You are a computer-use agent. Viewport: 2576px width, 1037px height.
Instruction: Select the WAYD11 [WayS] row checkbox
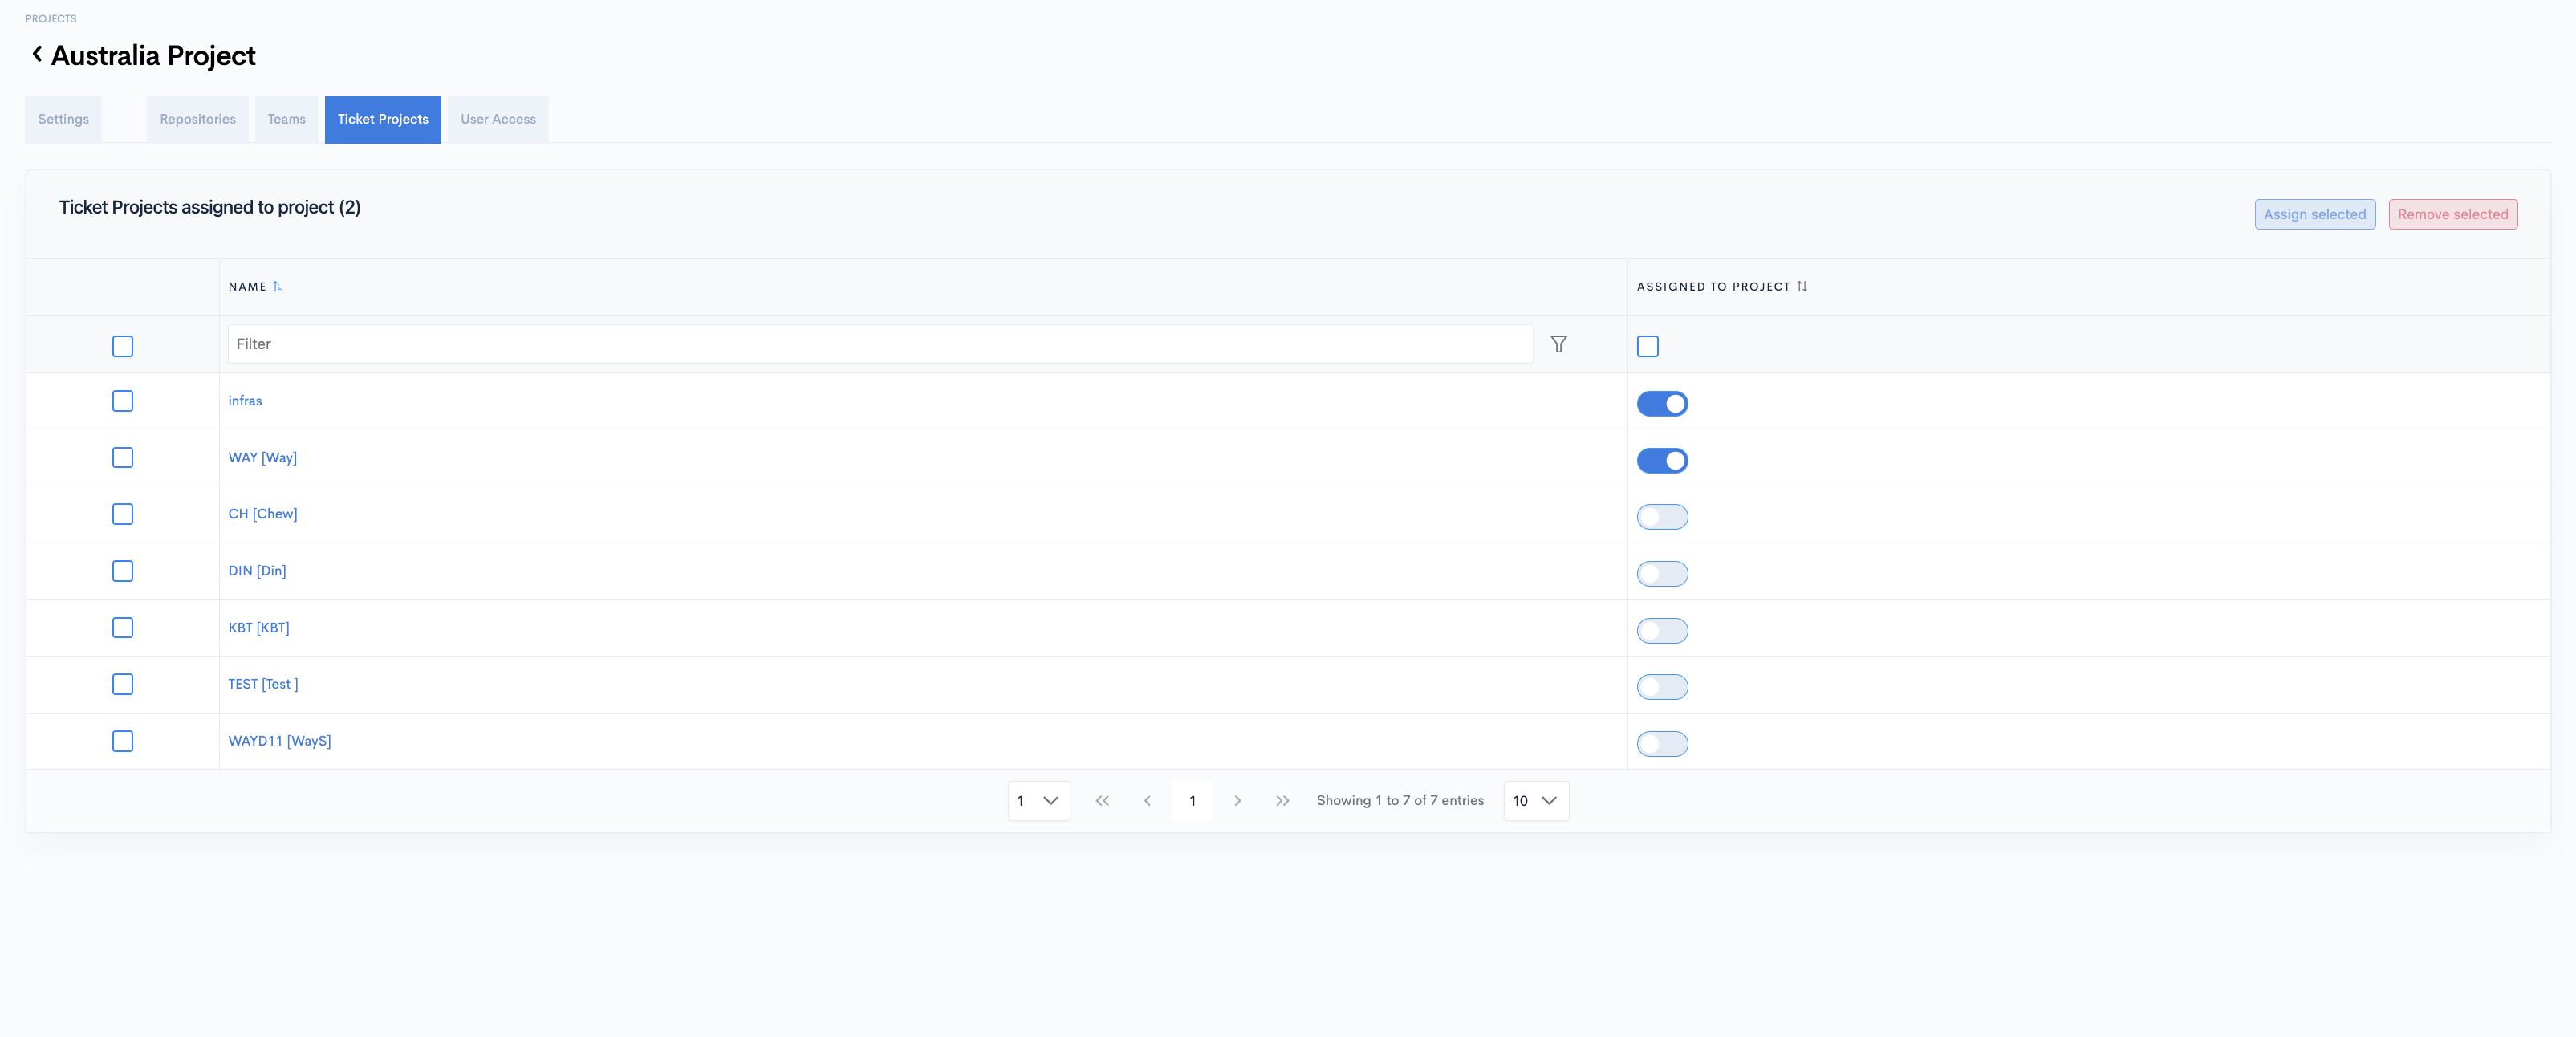coord(122,741)
